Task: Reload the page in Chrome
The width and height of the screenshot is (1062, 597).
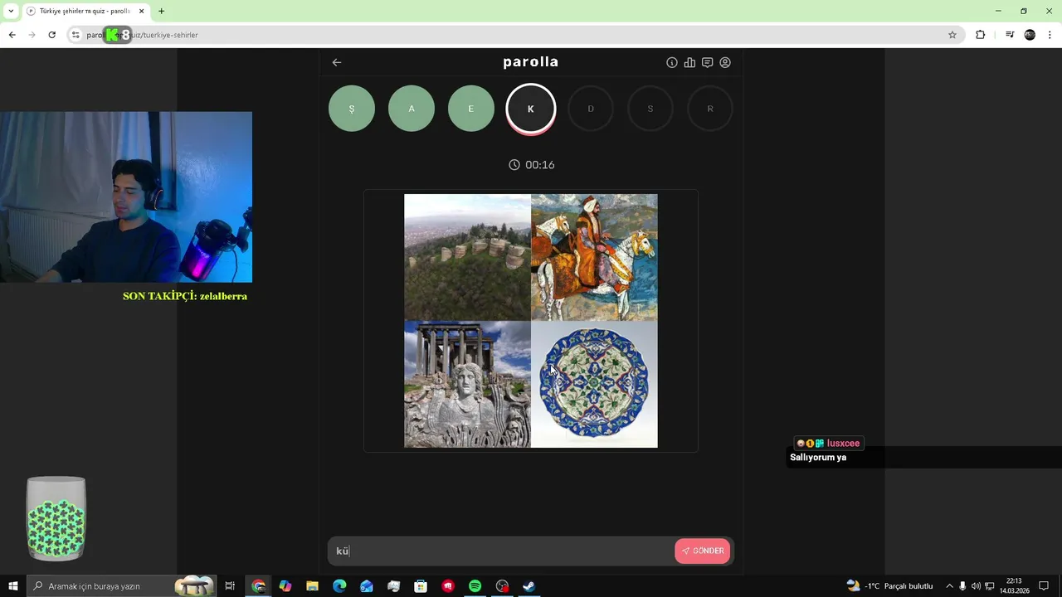Action: pos(51,35)
